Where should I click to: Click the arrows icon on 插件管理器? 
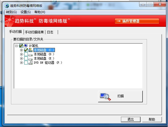click(119, 21)
